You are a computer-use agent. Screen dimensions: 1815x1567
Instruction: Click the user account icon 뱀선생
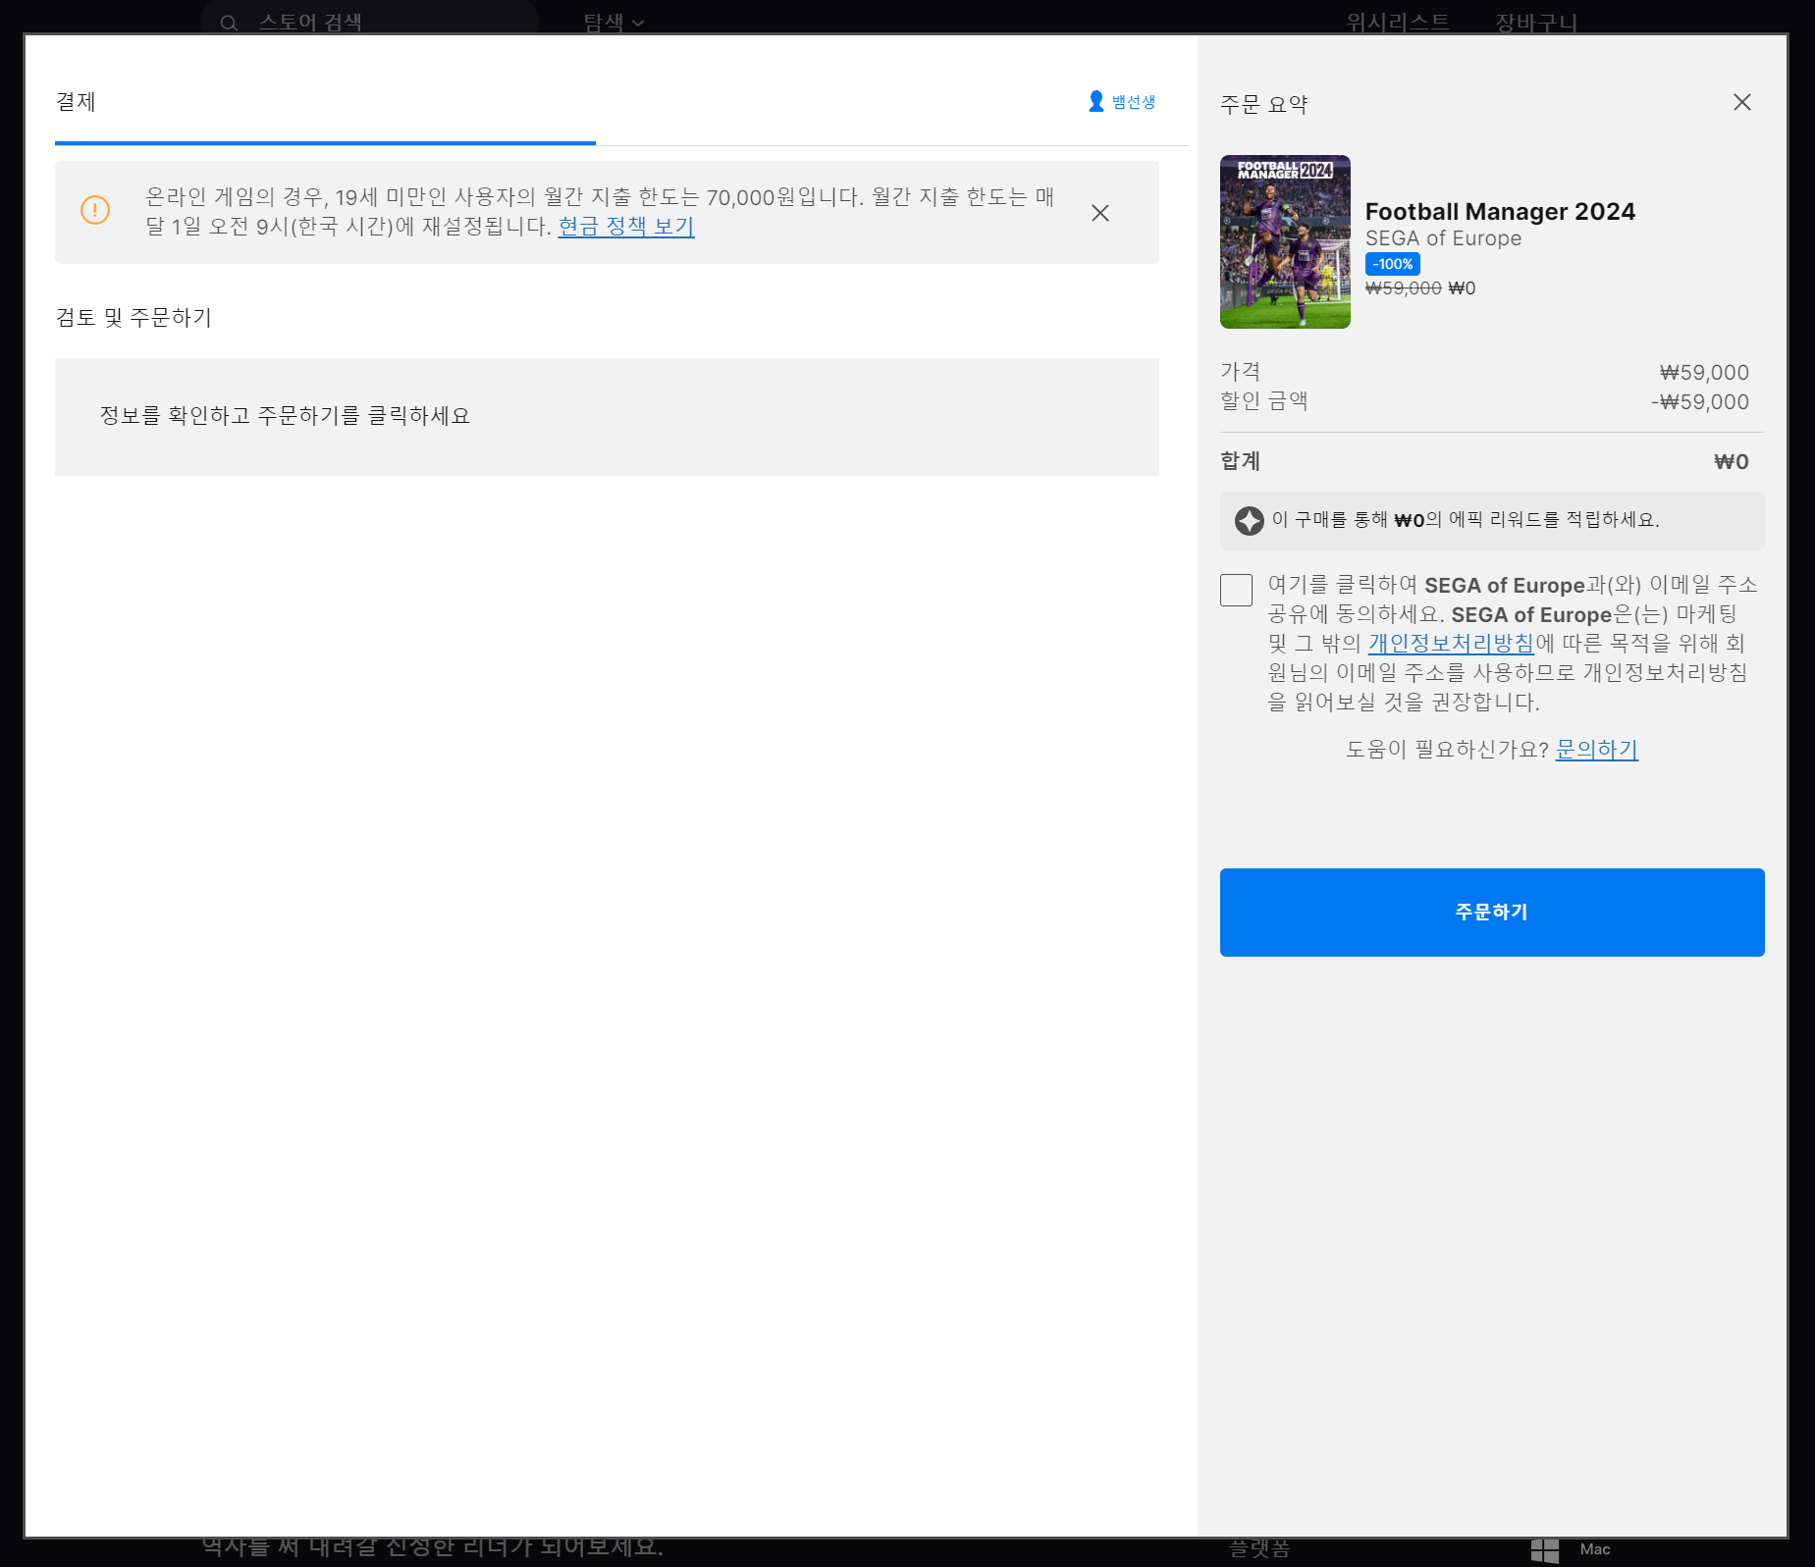[x=1121, y=102]
